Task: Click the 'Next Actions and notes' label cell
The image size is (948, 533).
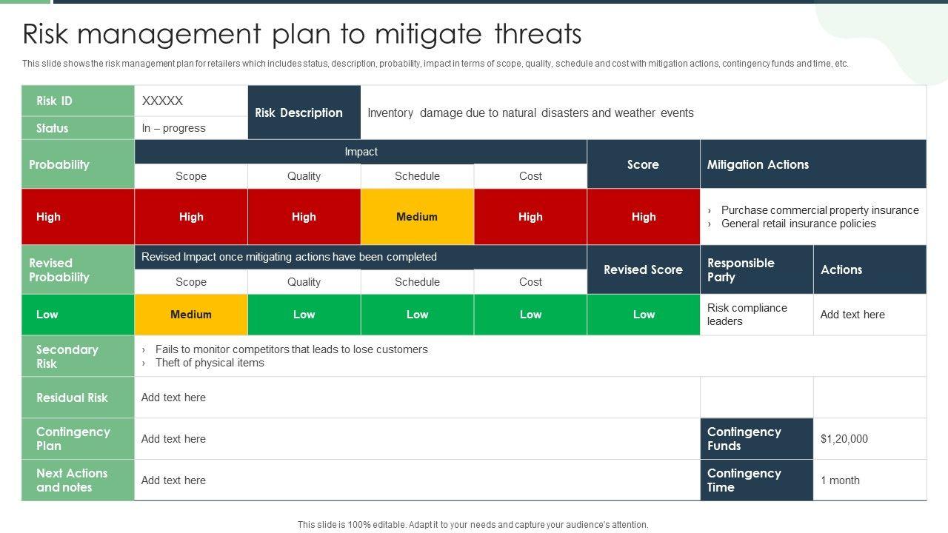Action: (78, 480)
